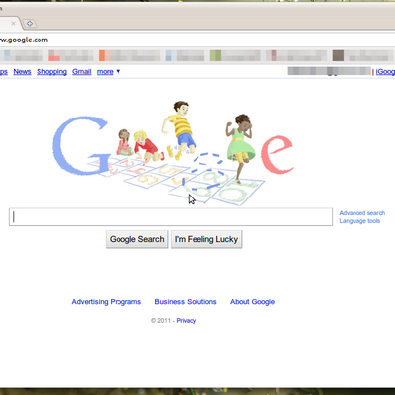Open the green-icon bookmark in bookmarks bar
395x395 pixels.
(235, 55)
